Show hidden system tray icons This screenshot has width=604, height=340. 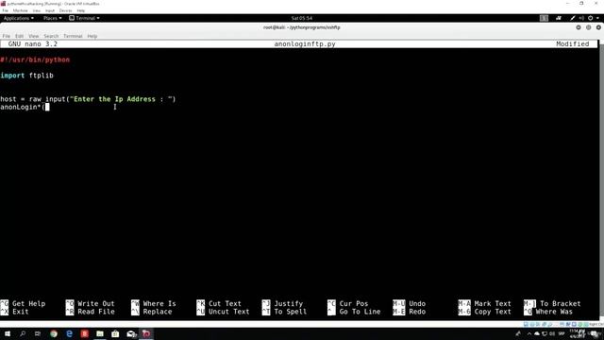click(x=529, y=333)
